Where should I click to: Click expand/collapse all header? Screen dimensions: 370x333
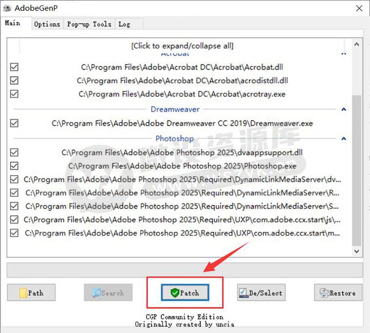[x=182, y=46]
